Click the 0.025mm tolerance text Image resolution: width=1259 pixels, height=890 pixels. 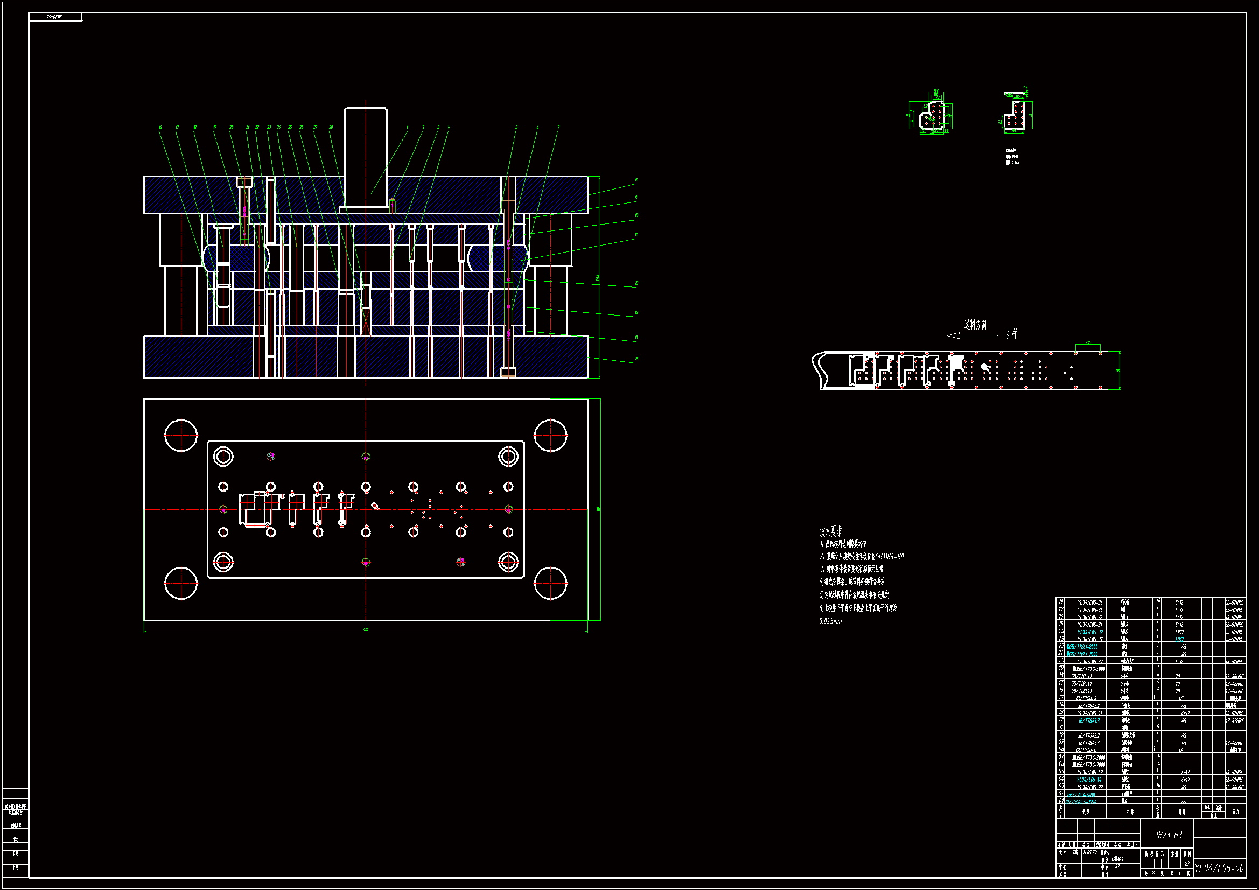point(830,621)
